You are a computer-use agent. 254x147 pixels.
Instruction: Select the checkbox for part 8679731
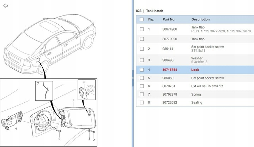pos(142,86)
